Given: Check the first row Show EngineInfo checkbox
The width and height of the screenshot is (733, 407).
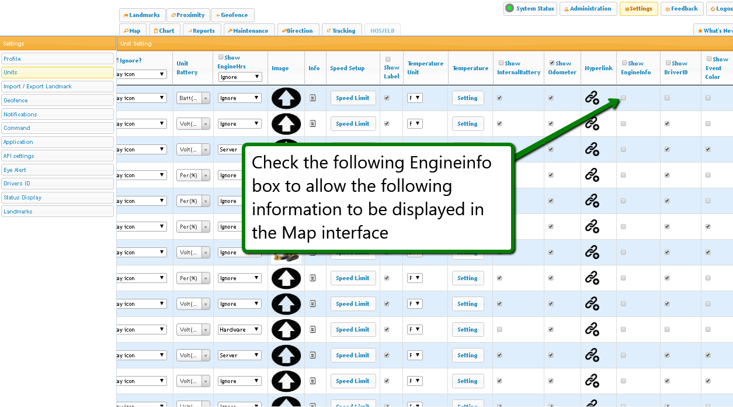Looking at the screenshot, I should coord(623,98).
